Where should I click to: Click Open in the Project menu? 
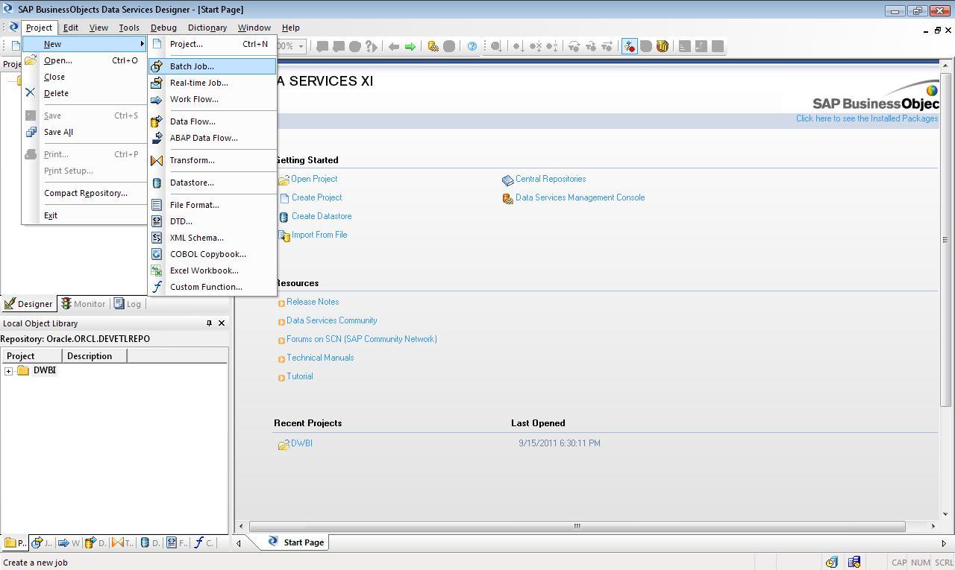click(85, 60)
